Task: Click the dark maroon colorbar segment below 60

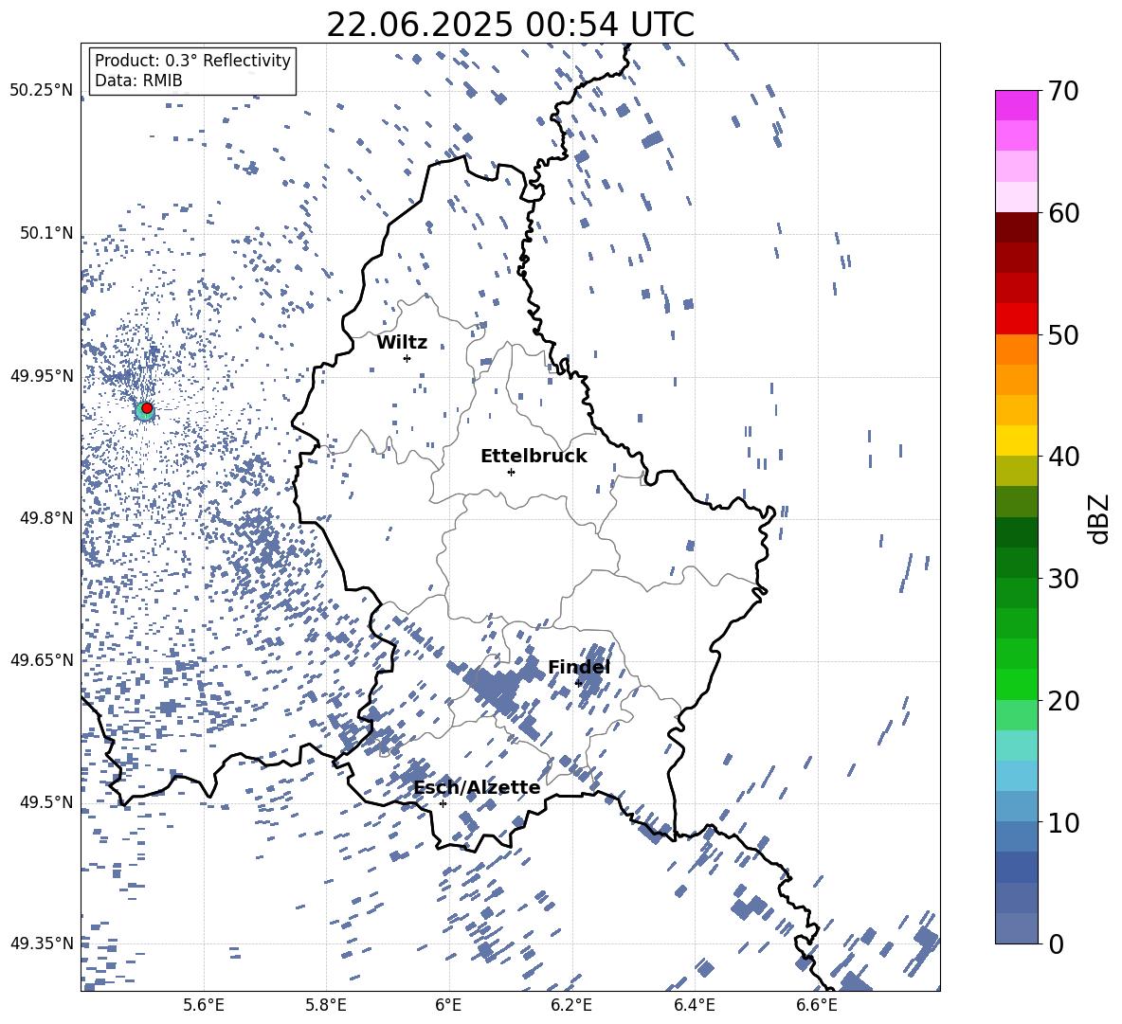Action: 1016,227
